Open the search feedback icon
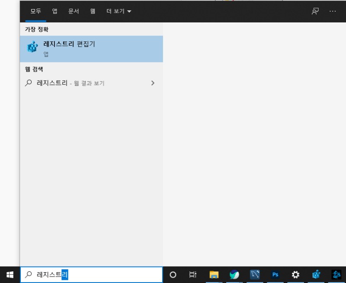The image size is (346, 283). tap(315, 11)
